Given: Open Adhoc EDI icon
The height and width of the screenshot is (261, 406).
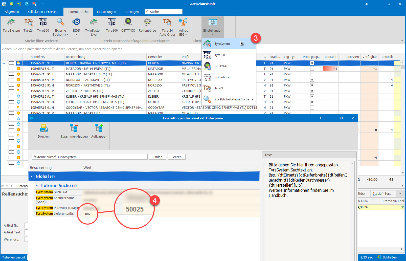Looking at the screenshot, I should (183, 22).
